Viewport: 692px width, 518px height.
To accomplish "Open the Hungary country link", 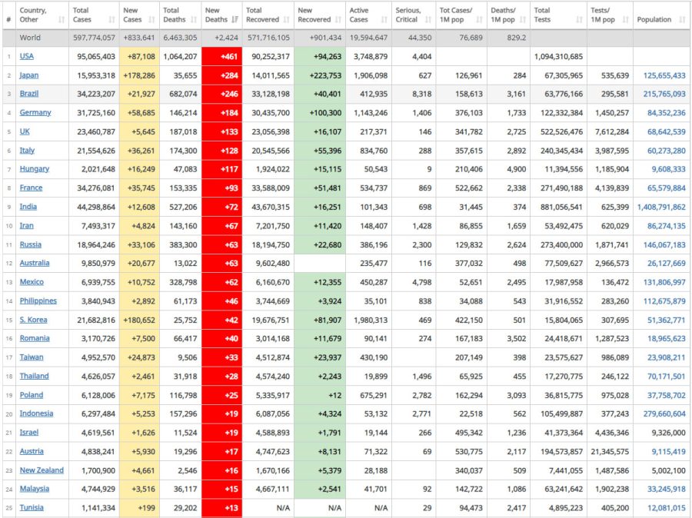I will click(x=35, y=169).
